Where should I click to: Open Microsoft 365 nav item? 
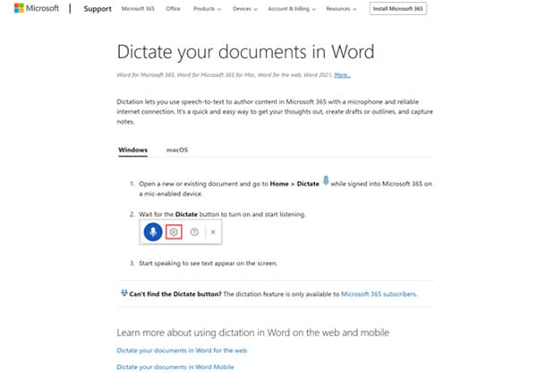(138, 9)
